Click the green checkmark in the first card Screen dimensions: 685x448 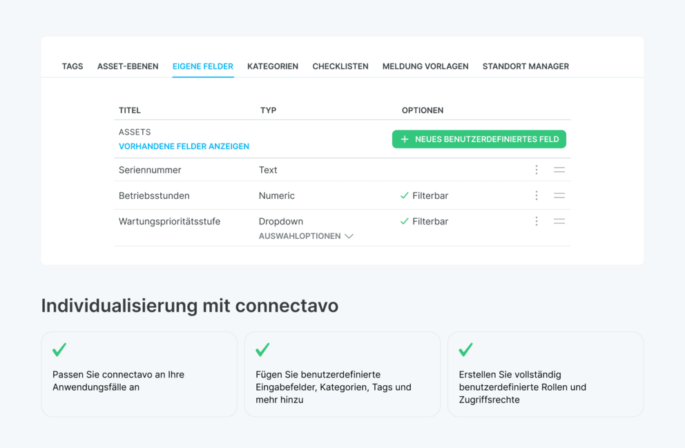(x=59, y=350)
